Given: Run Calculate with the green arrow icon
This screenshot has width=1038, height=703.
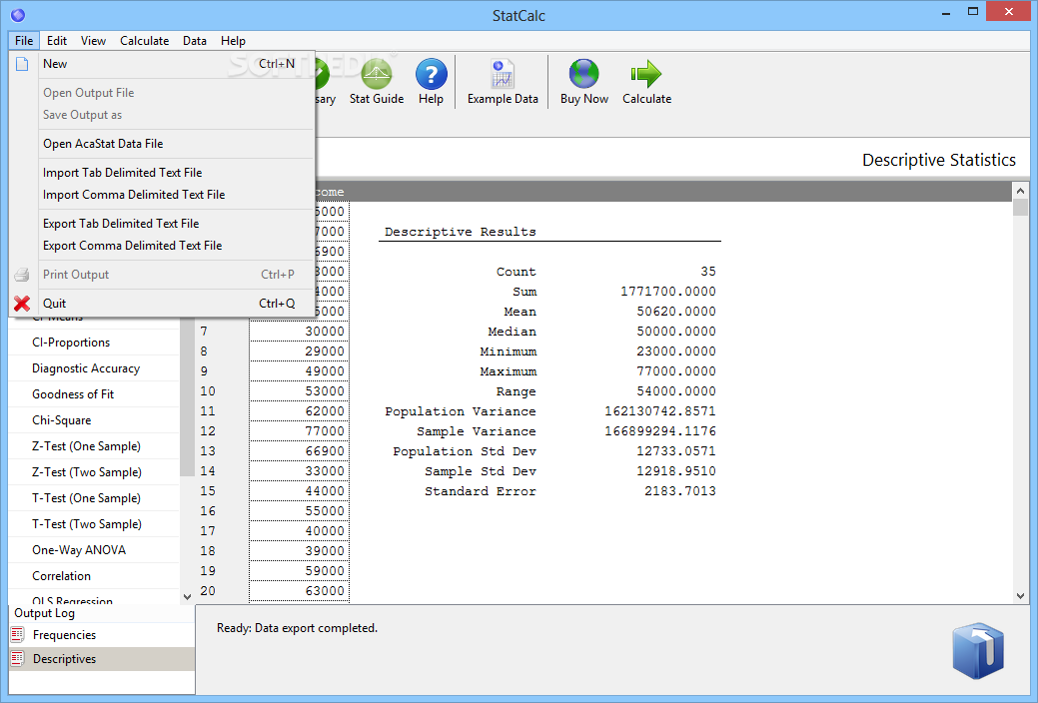Looking at the screenshot, I should pos(646,74).
